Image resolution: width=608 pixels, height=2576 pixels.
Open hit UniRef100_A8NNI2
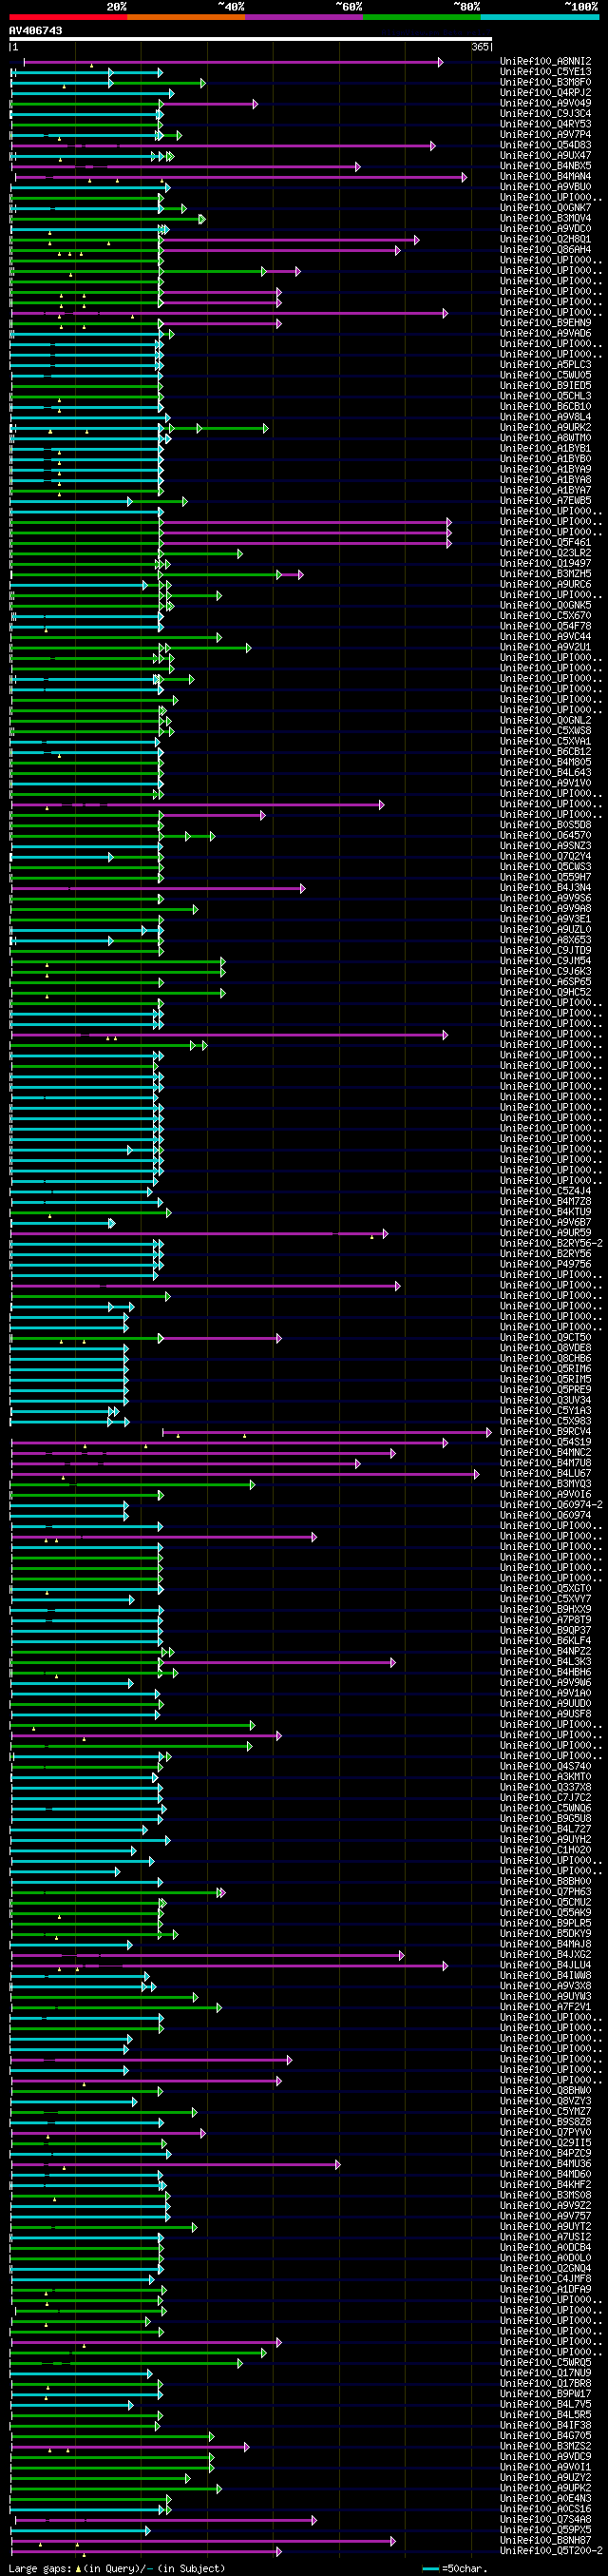point(545,62)
